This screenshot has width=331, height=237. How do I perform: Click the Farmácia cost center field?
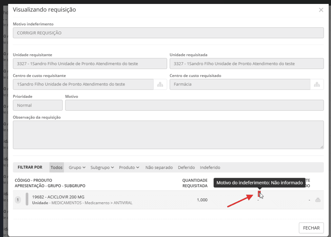pyautogui.click(x=240, y=84)
